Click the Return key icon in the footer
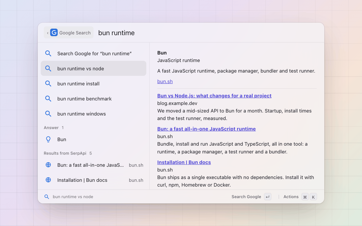Viewport: 362px width, 226px height. click(x=268, y=197)
